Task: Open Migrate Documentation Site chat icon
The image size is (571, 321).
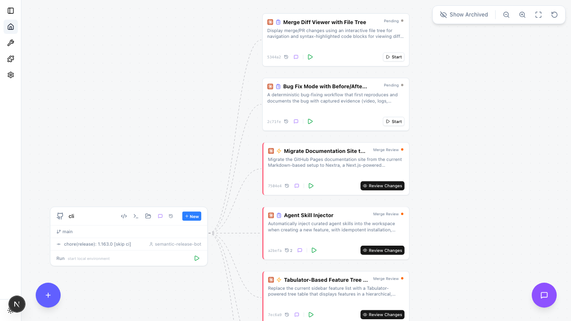Action: (297, 186)
